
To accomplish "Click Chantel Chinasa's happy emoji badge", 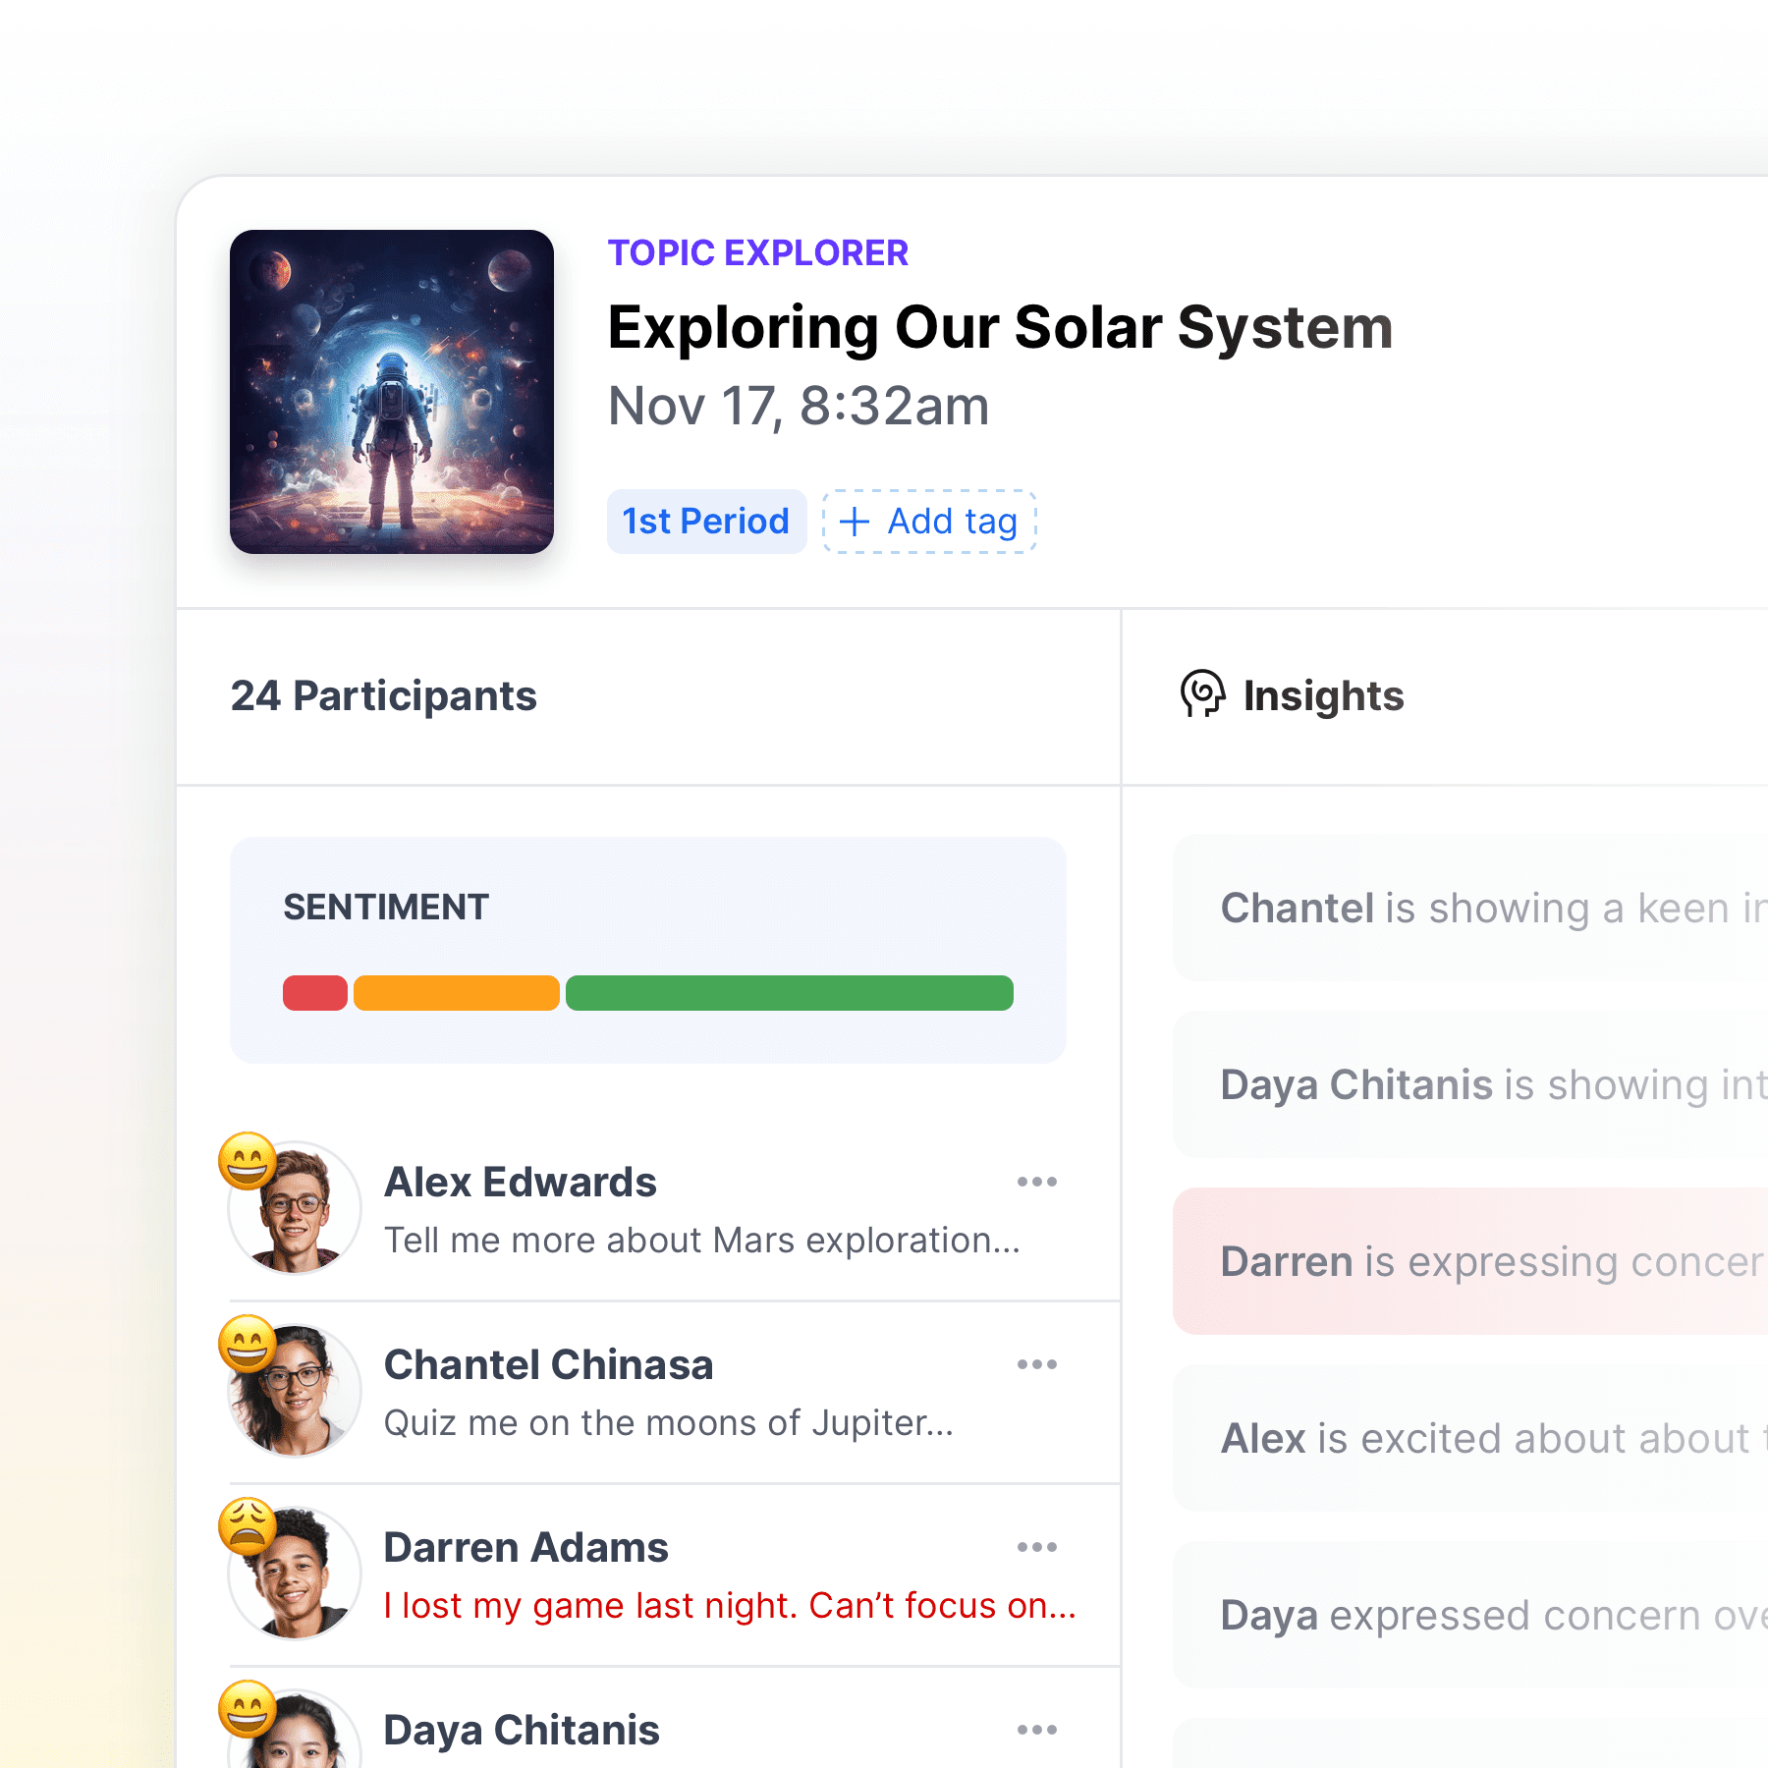I will (248, 1344).
